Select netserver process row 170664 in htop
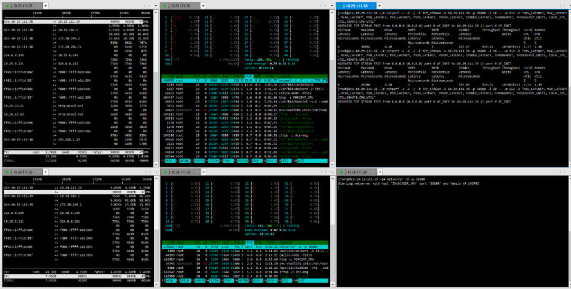This screenshot has width=571, height=289. click(245, 247)
